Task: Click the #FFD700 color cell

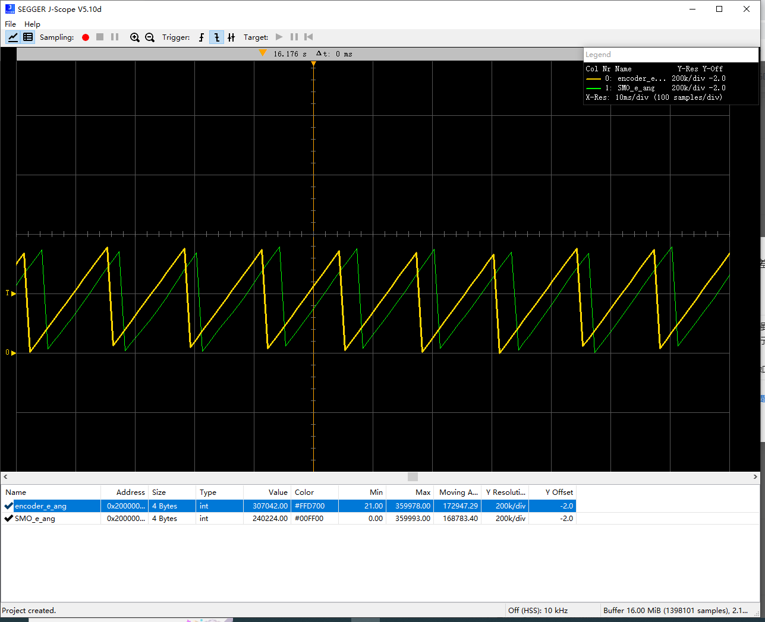Action: (x=314, y=506)
